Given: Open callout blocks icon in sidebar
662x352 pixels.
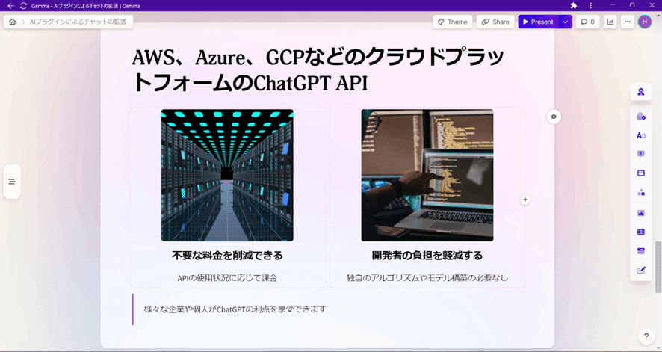Looking at the screenshot, I should (x=640, y=154).
